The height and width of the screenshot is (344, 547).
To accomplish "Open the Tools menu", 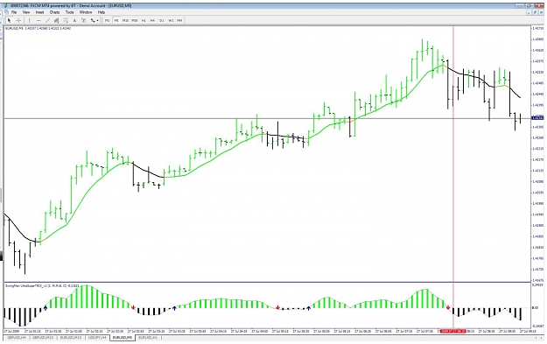I will 70,12.
